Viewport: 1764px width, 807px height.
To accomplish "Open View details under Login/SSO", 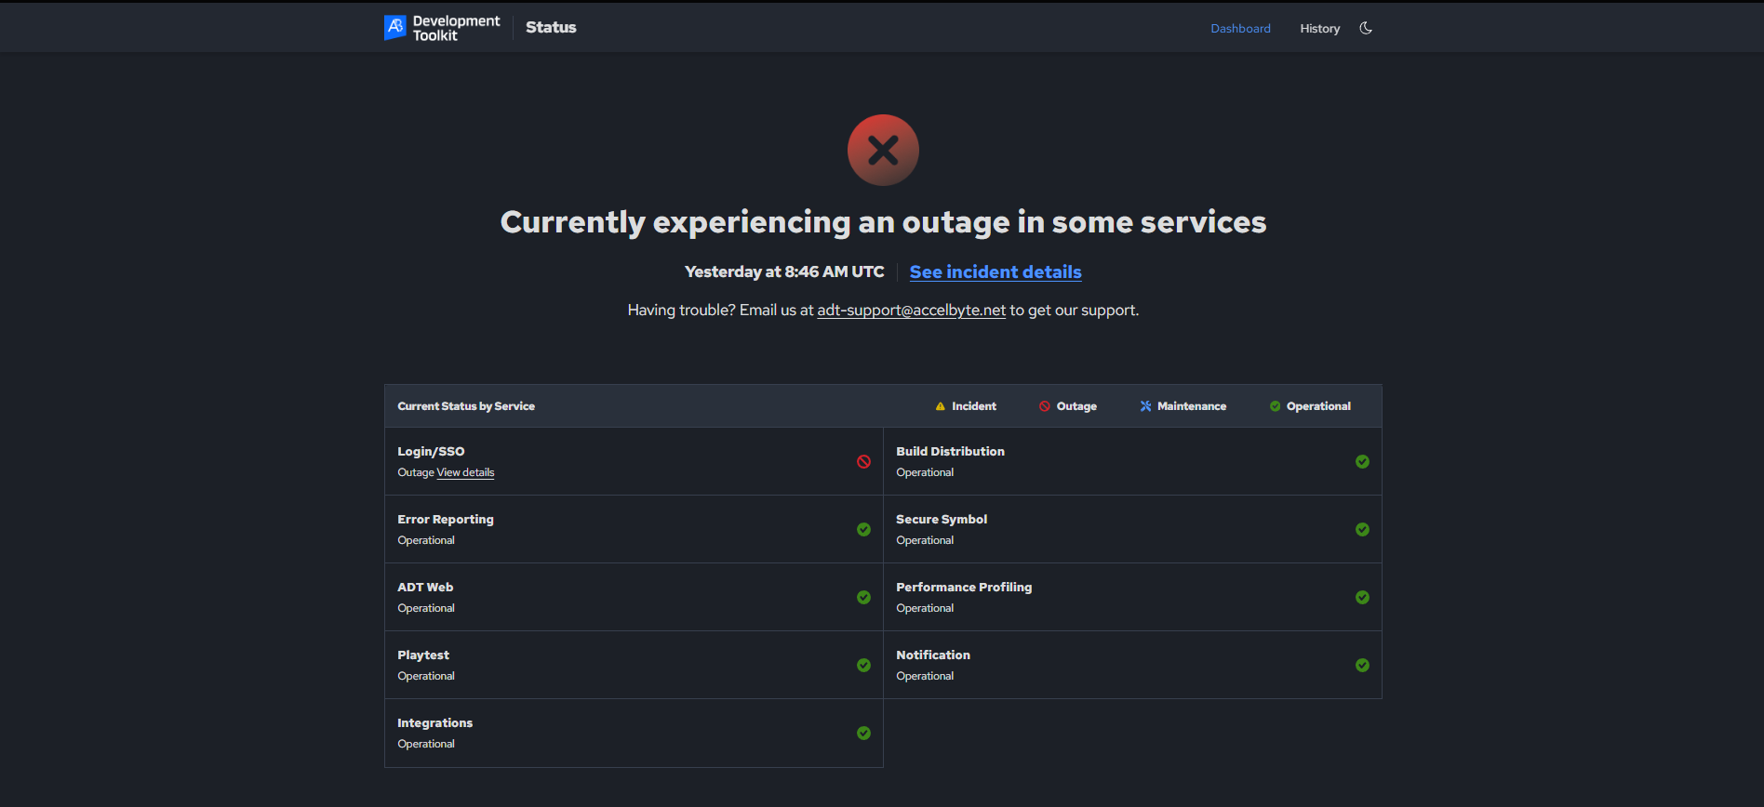I will click(465, 472).
